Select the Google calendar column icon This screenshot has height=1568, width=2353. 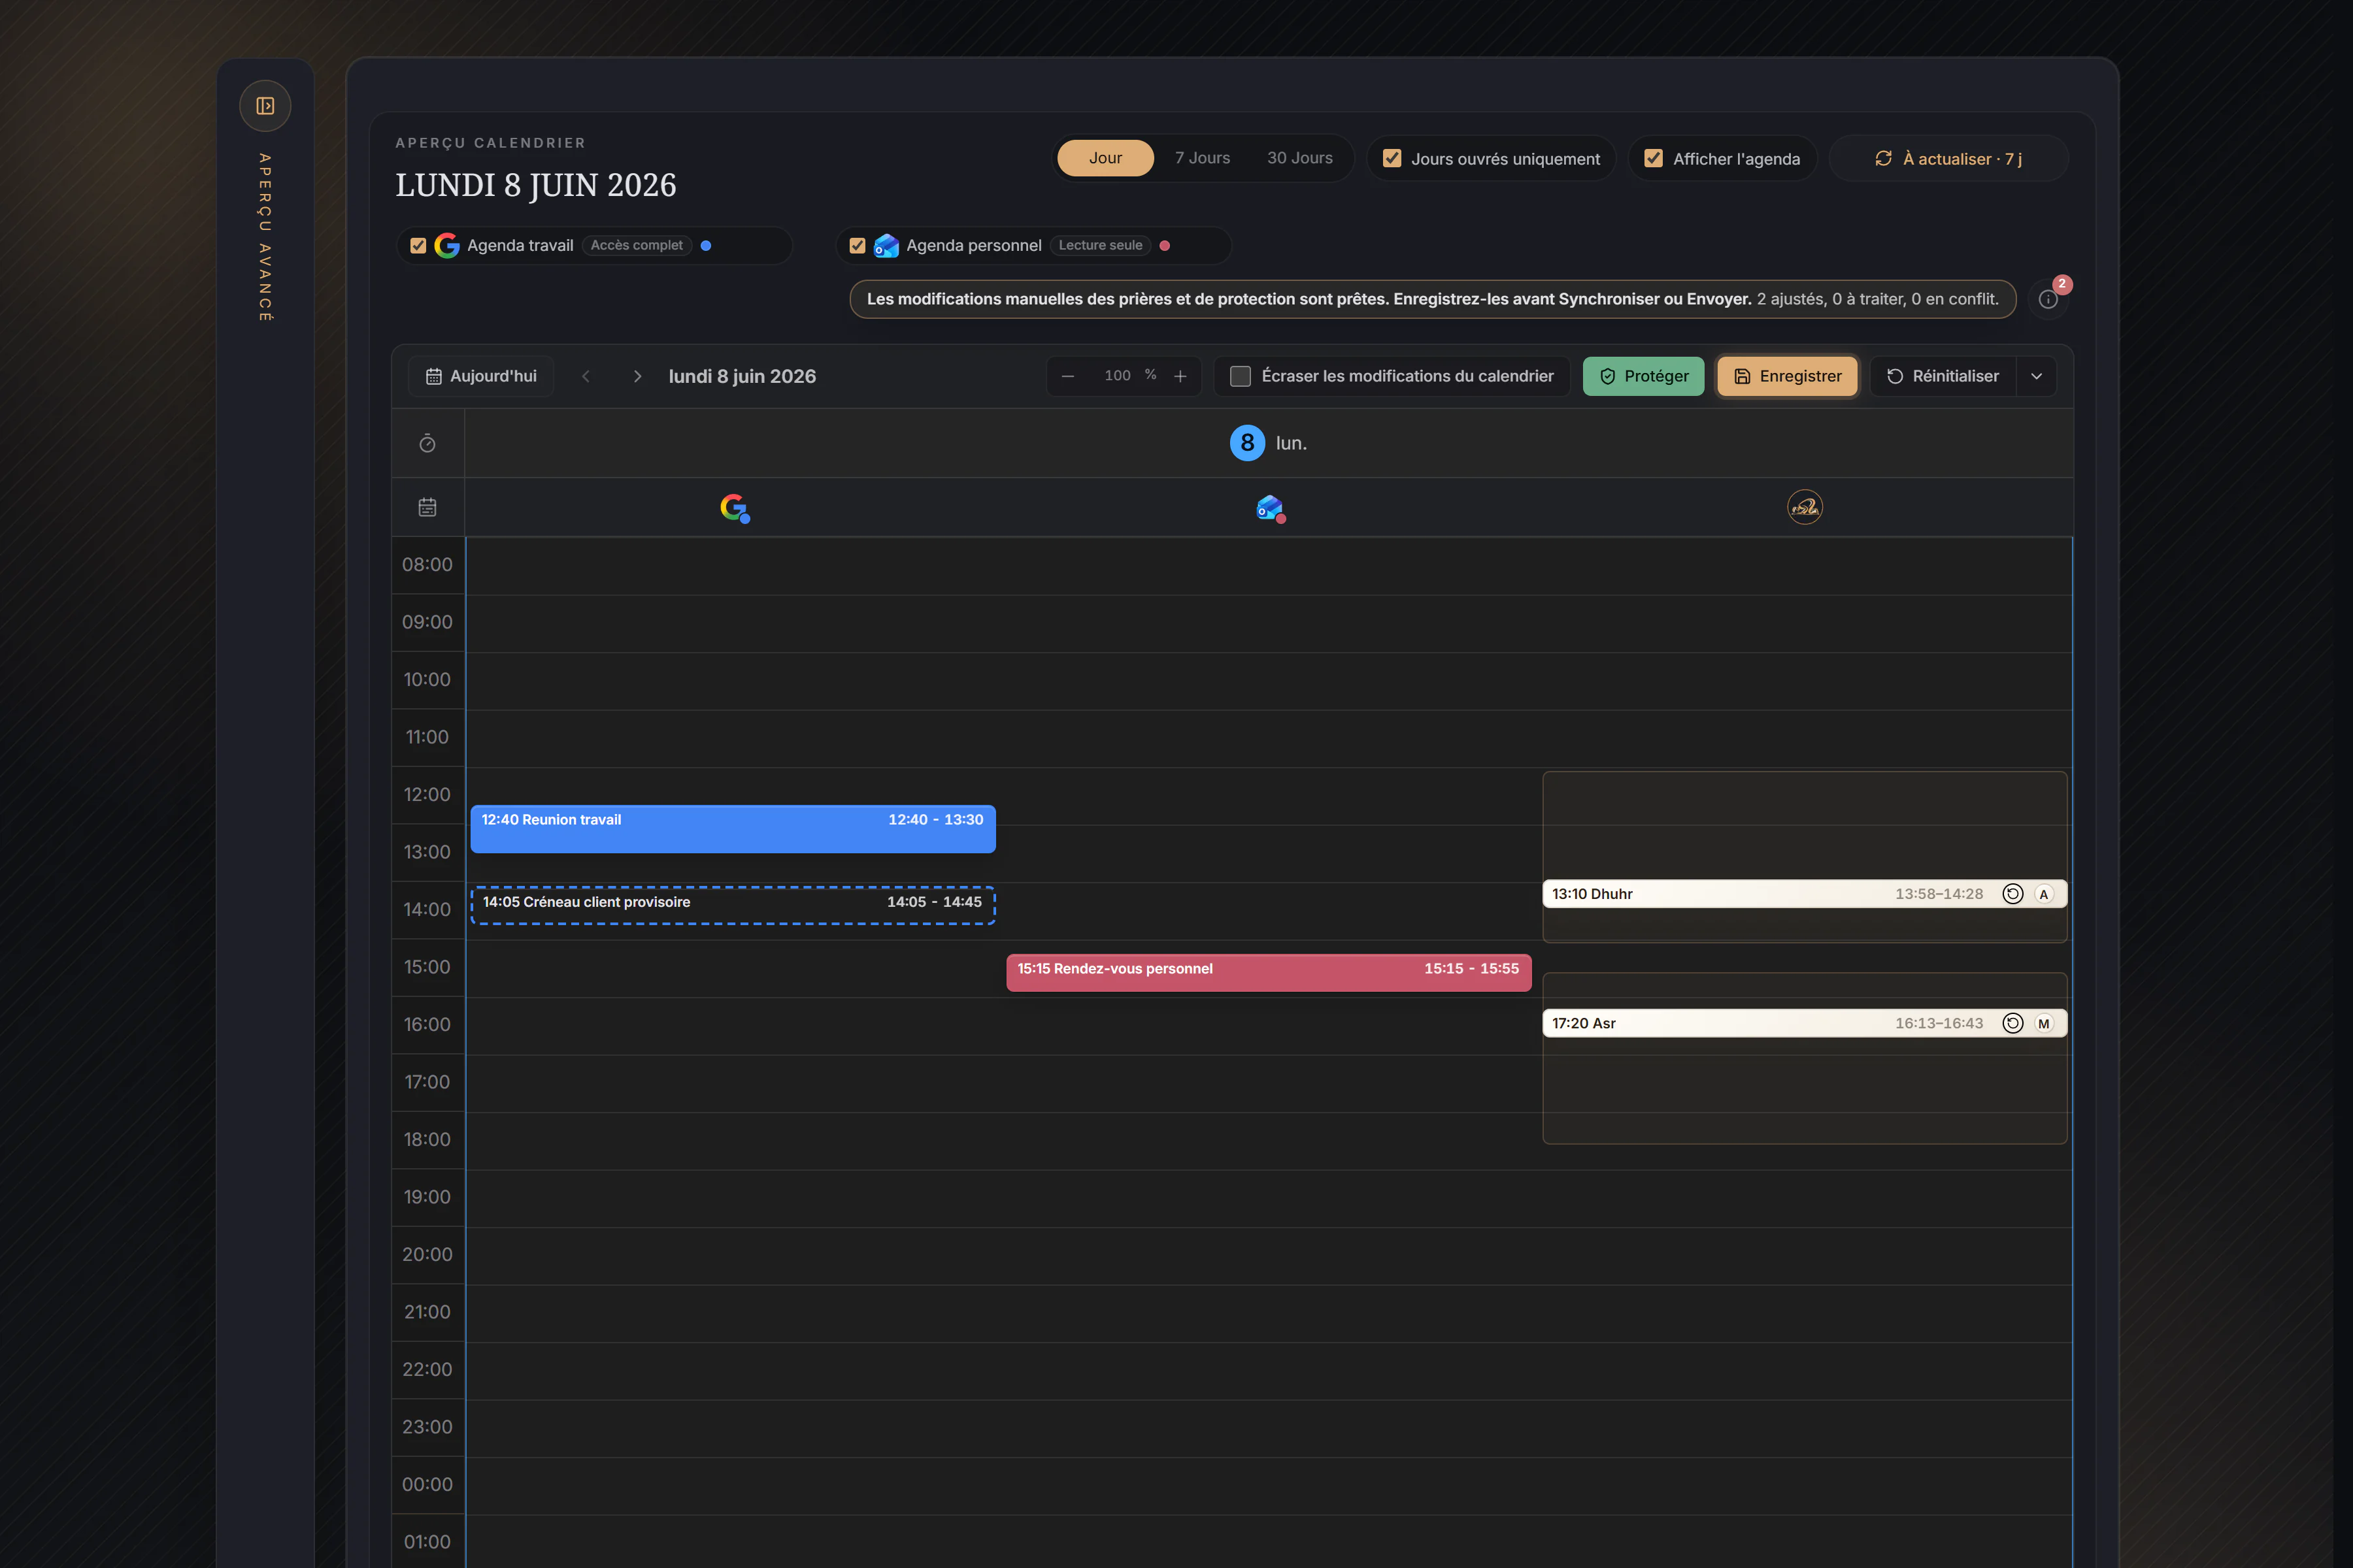[734, 508]
